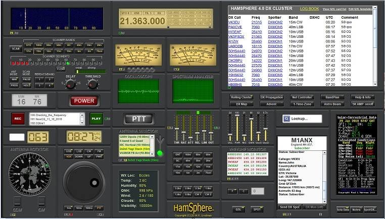Click the antenna rotator compass dial
The image size is (385, 219).
tap(29, 174)
